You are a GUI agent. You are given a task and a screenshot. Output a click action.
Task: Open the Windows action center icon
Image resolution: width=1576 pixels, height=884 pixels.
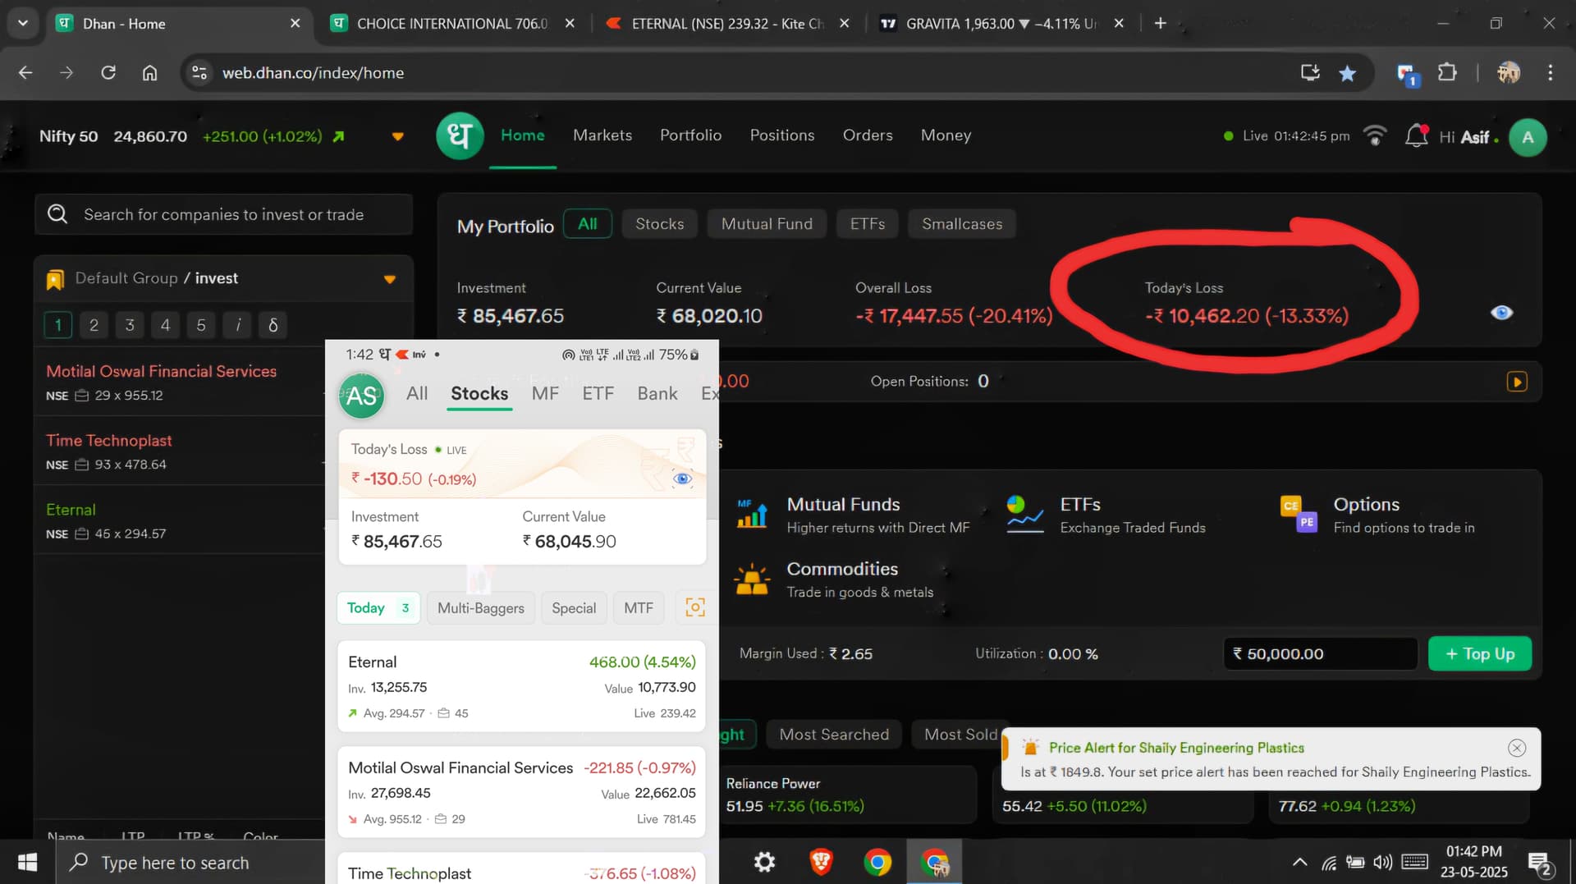click(1541, 863)
